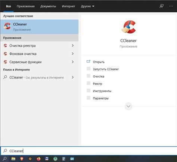
Task: Click the taskbar search magnifier icon
Action: pos(5,159)
